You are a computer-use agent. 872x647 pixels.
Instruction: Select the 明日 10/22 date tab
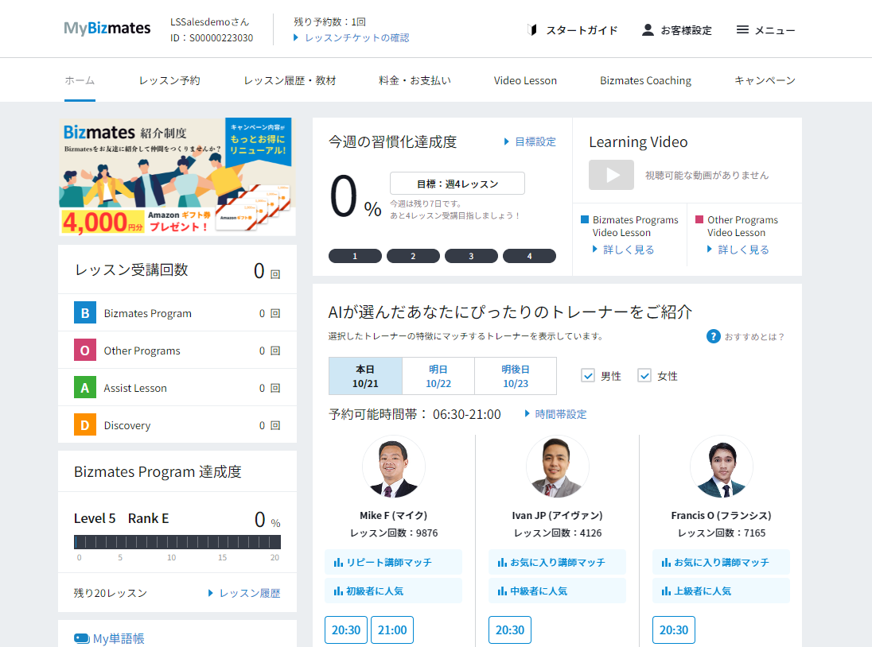pos(437,375)
